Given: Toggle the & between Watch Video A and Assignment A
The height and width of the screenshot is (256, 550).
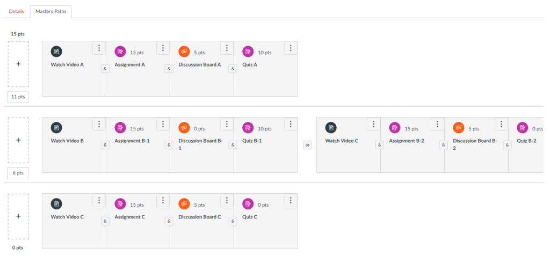Looking at the screenshot, I should pyautogui.click(x=105, y=69).
